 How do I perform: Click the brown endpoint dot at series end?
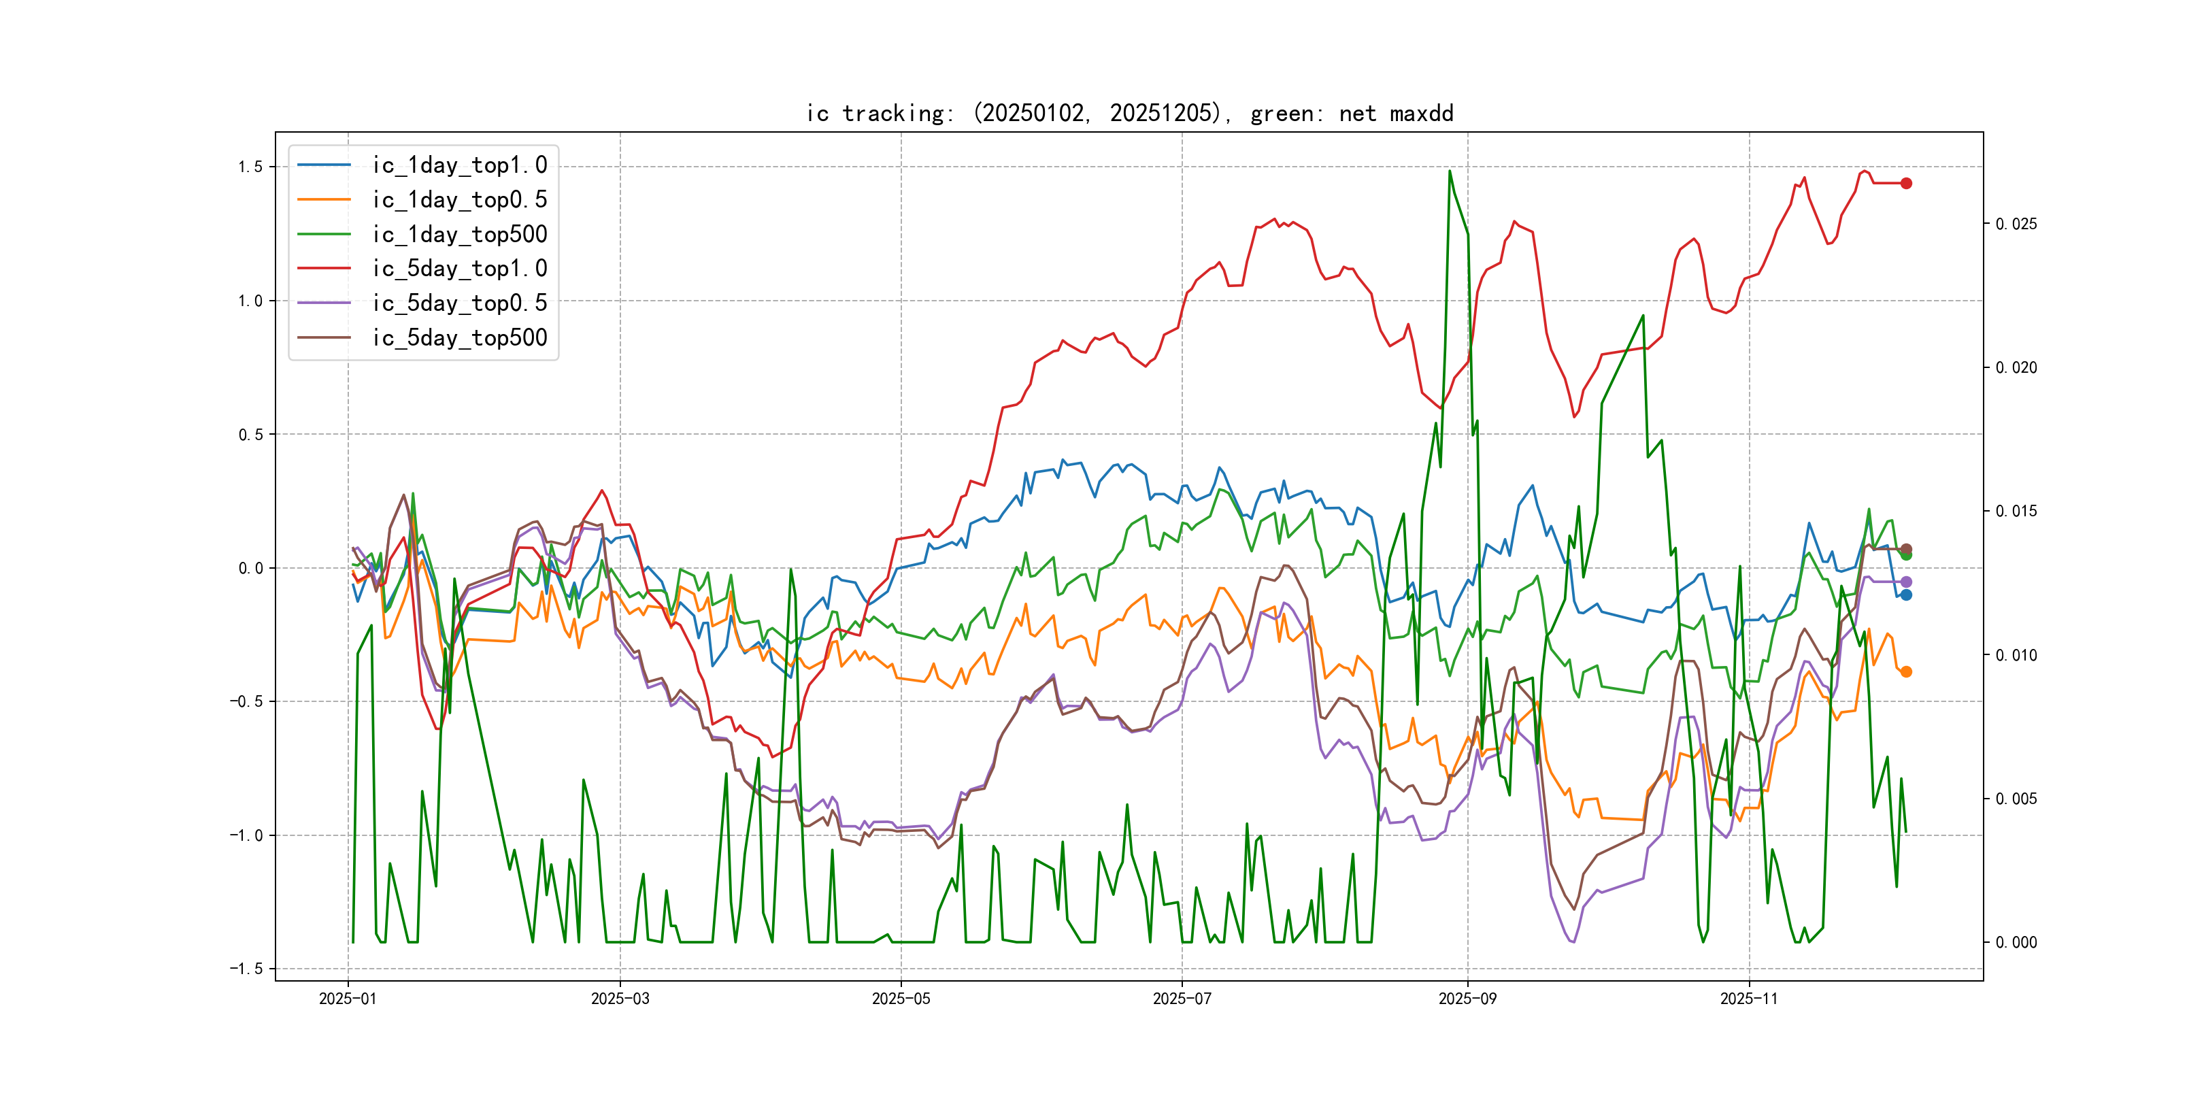tap(1906, 548)
